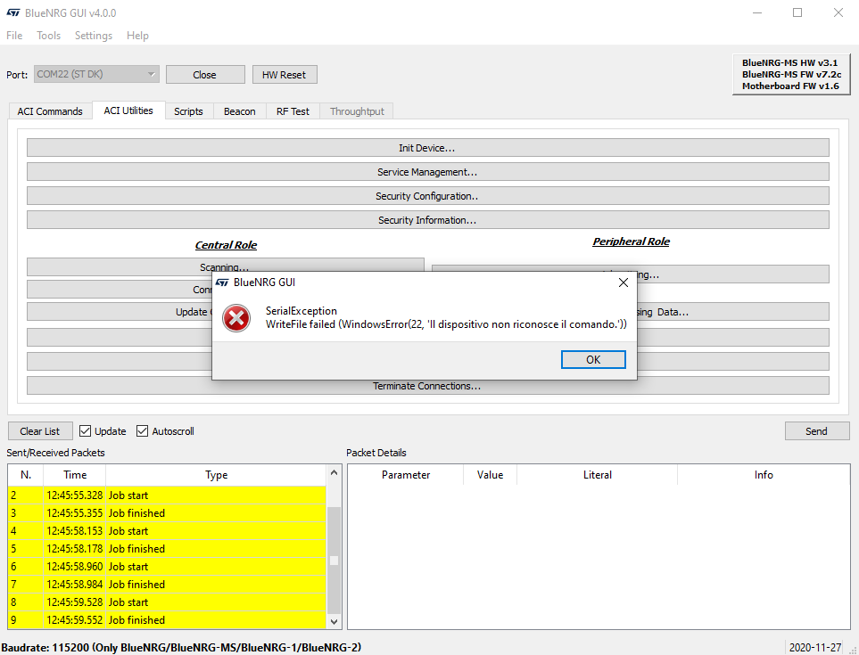Open Security Information...
The width and height of the screenshot is (859, 655).
(x=427, y=220)
